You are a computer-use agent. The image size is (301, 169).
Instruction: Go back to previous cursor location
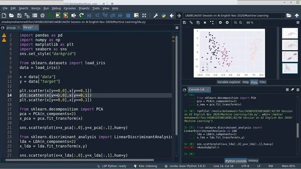tap(172, 15)
